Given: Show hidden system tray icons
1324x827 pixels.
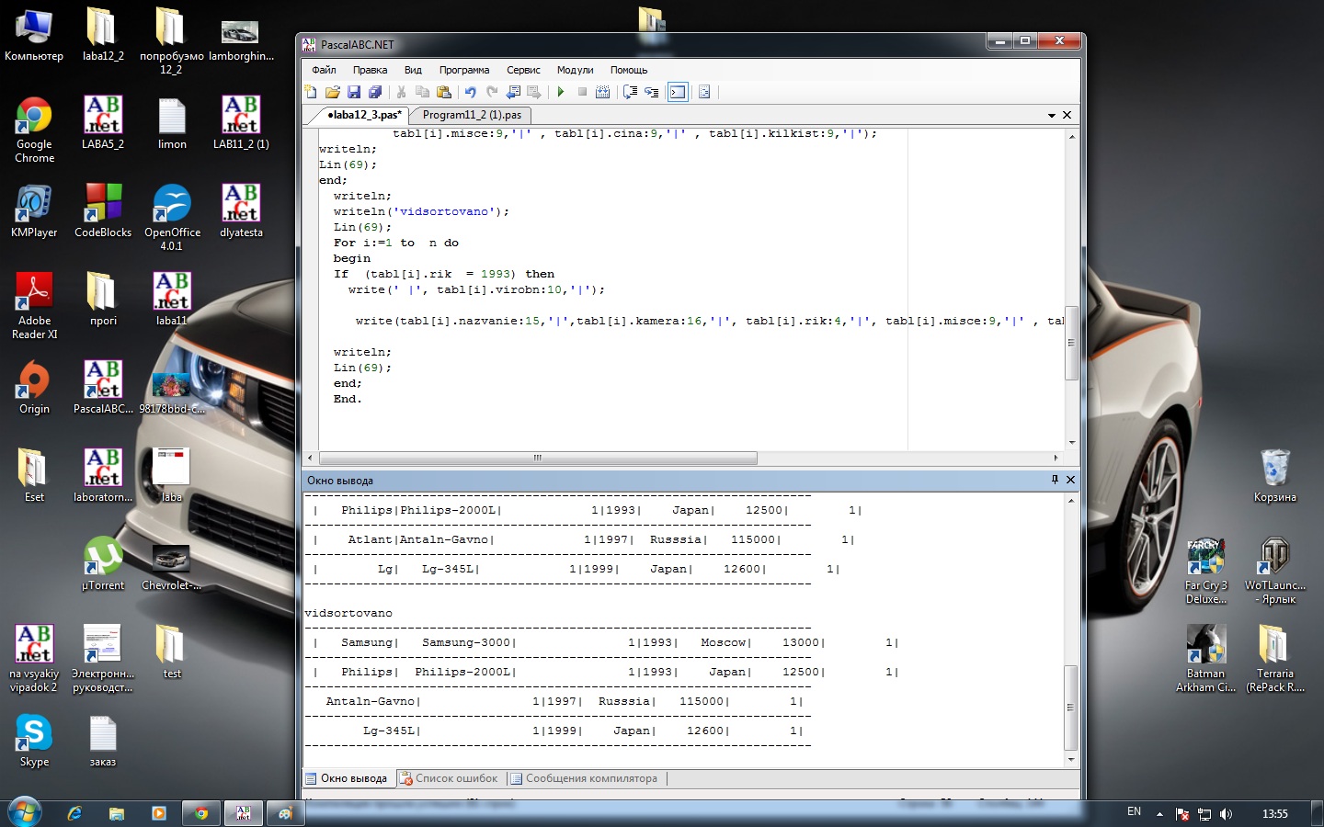Looking at the screenshot, I should [x=1159, y=814].
